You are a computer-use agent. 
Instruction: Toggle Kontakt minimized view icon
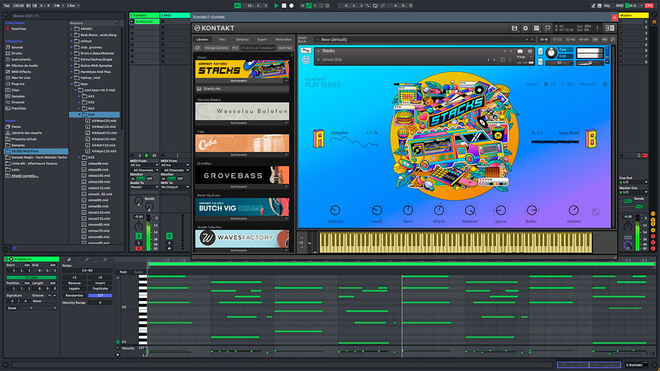547,28
